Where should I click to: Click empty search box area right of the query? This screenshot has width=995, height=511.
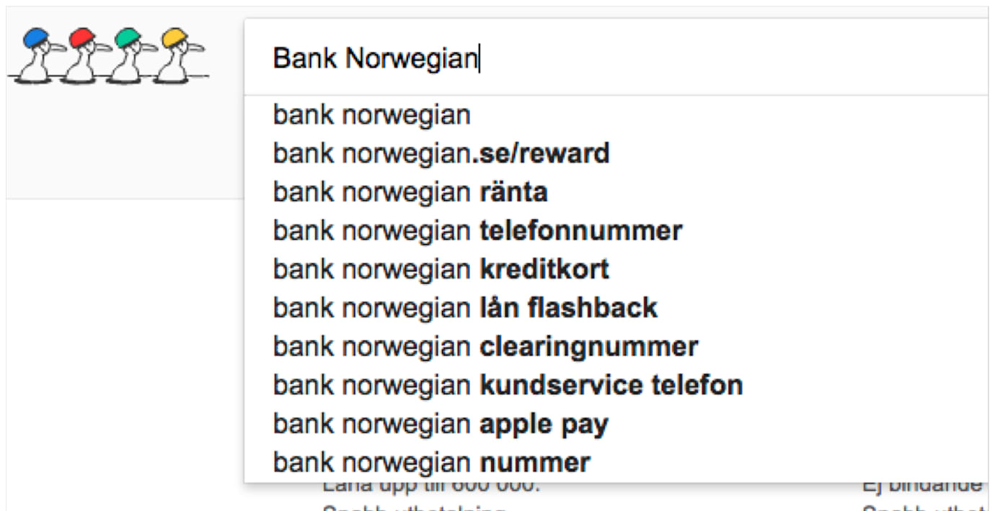(721, 58)
